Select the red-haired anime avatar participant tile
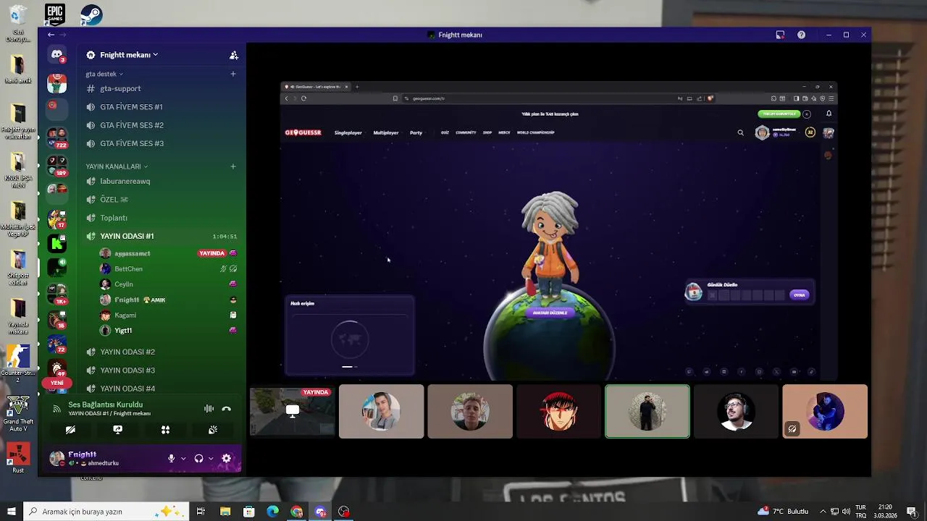This screenshot has height=521, width=927. pyautogui.click(x=558, y=411)
